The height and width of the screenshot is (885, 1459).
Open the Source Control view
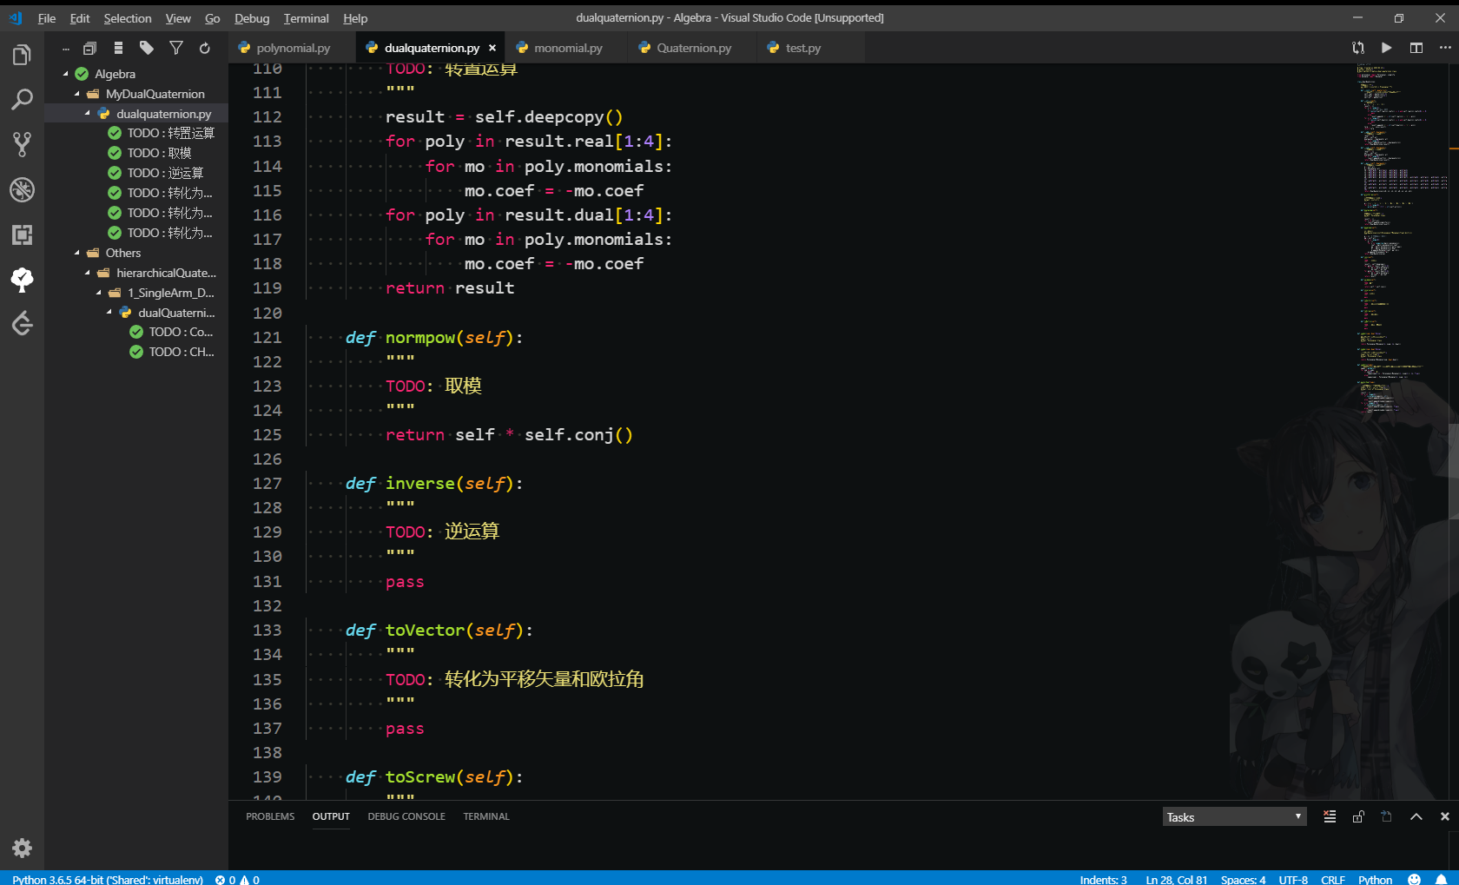click(22, 144)
